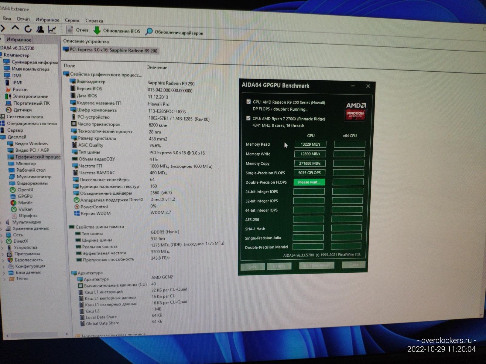Click the GPGPU tree icon
Viewport: 486px width, 364px height.
tap(13, 196)
